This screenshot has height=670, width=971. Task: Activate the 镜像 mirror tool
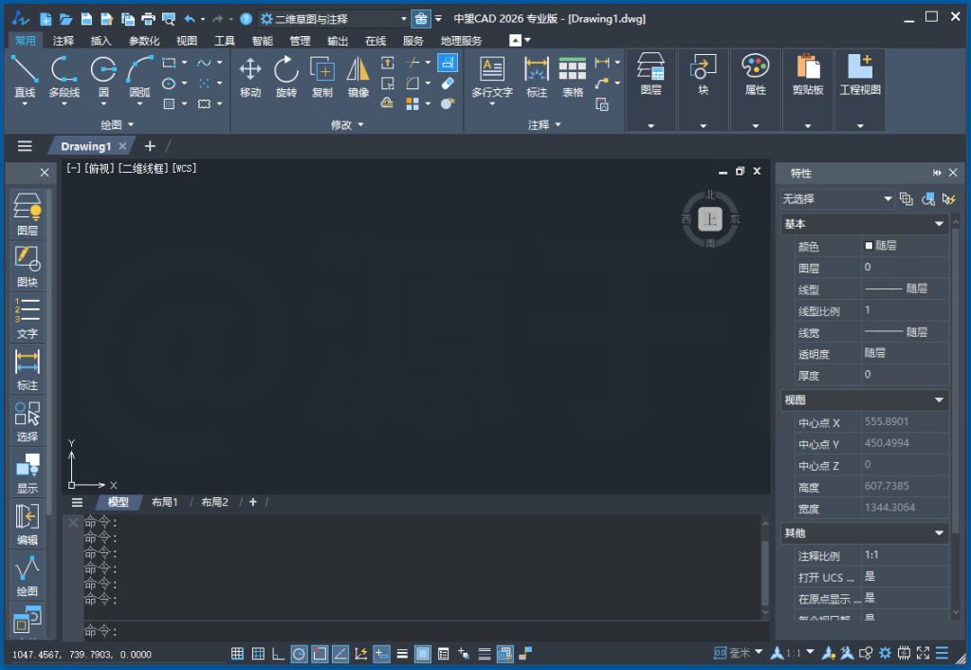pos(357,76)
